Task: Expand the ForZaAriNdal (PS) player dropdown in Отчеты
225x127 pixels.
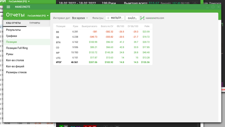Action: coord(38,16)
